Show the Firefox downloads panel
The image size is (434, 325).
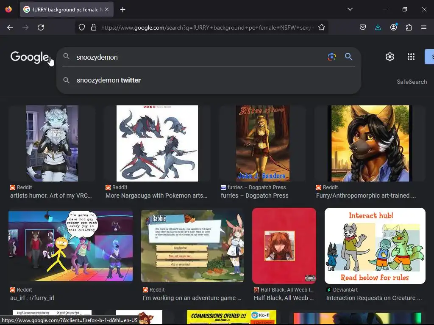378,28
